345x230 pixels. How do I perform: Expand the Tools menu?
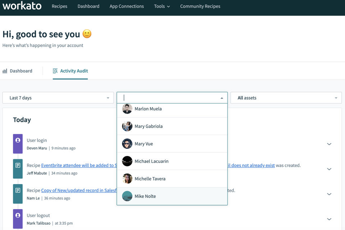162,6
